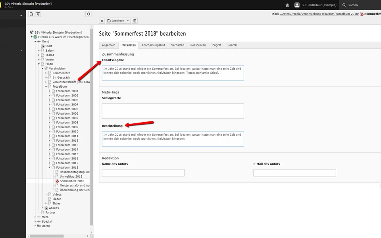Switch to the Allgemein tab

click(108, 45)
